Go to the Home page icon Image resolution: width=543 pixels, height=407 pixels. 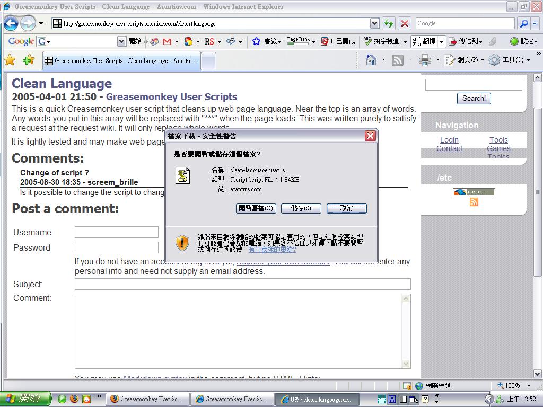[371, 60]
